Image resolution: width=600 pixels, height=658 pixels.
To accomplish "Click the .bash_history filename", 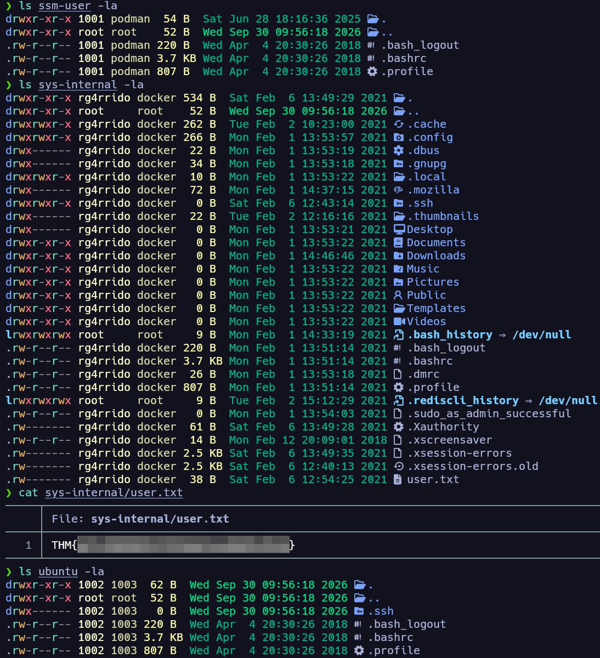I will click(x=450, y=335).
